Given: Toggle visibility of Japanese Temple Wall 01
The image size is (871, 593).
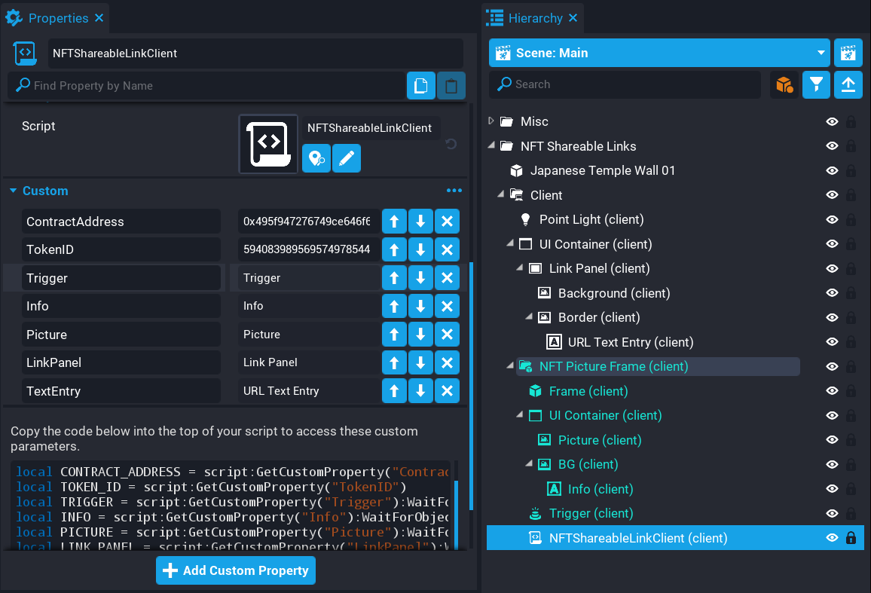Looking at the screenshot, I should pos(833,171).
